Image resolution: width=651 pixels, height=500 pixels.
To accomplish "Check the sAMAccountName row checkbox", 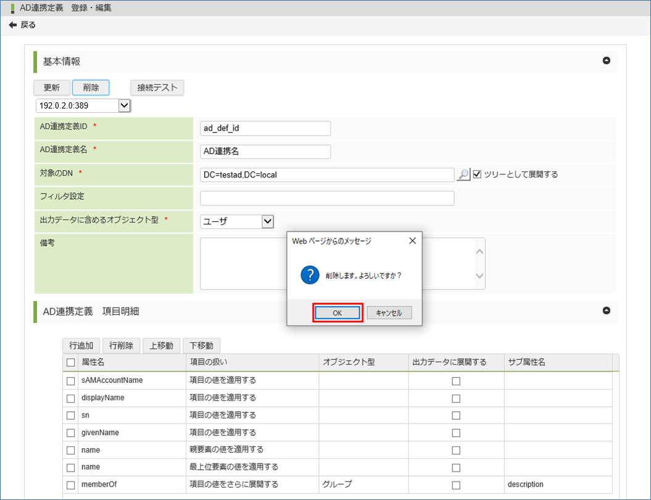I will pos(71,381).
